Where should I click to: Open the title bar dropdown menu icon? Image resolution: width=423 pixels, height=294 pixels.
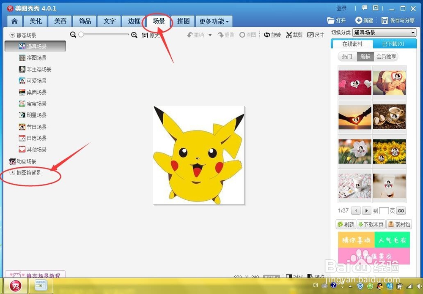376,8
